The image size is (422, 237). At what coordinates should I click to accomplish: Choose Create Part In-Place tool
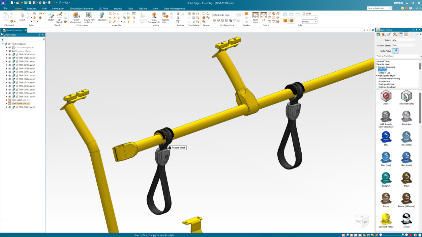point(89,15)
